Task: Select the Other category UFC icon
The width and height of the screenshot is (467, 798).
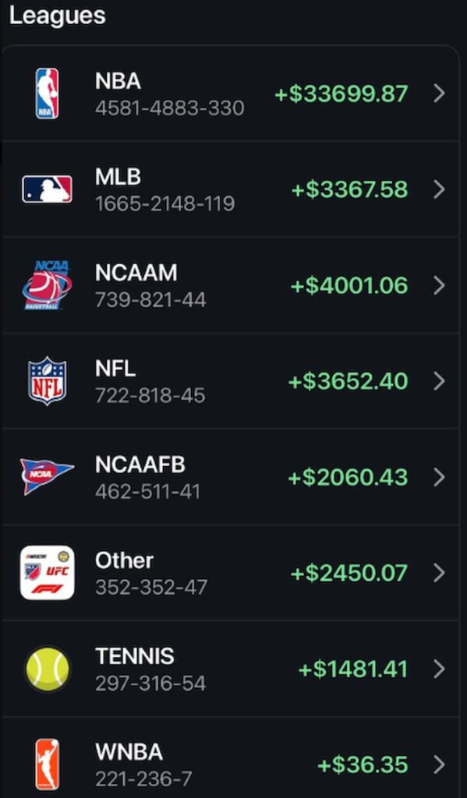Action: tap(48, 572)
